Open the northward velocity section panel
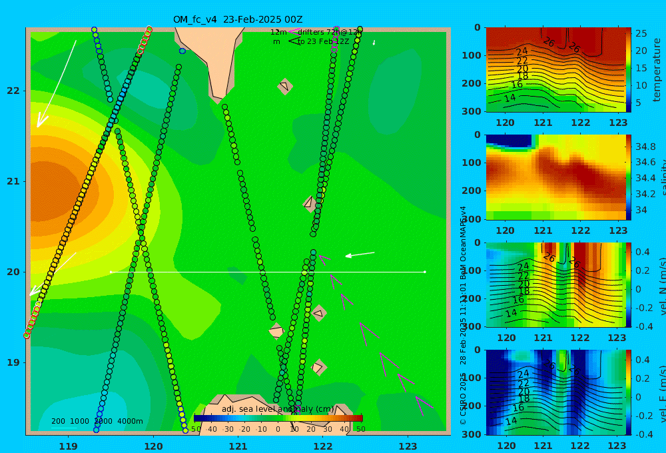 tap(555, 284)
